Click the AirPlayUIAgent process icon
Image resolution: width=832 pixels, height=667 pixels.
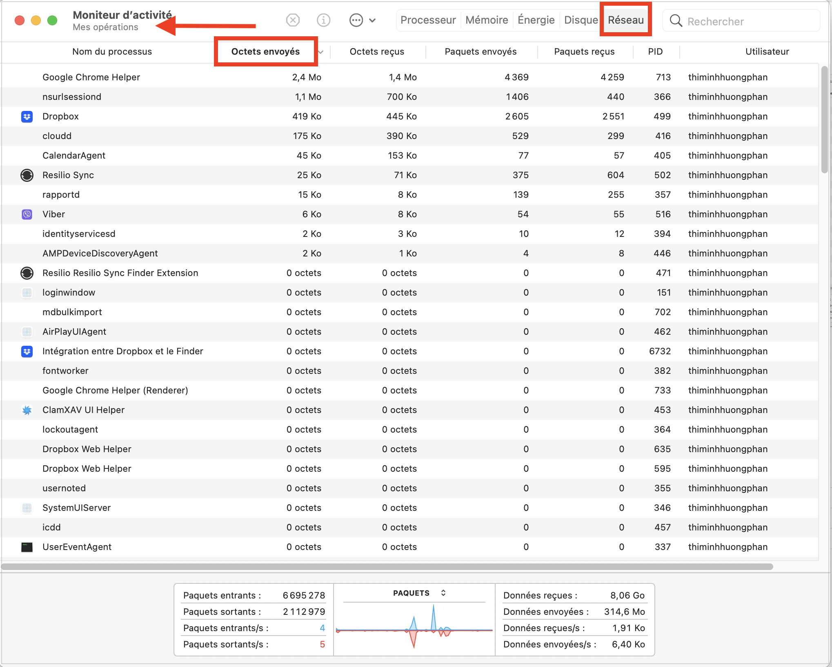[x=27, y=332]
